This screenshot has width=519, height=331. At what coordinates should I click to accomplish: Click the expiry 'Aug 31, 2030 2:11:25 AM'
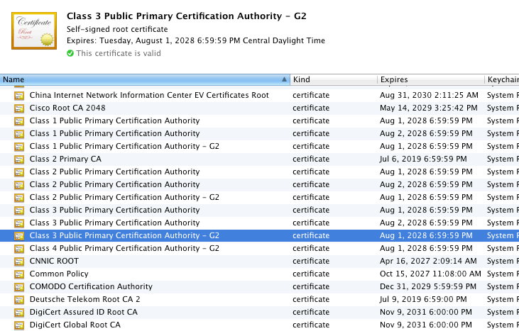429,95
